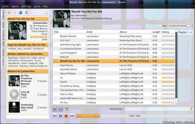
Task: Click the home icon in Context panel
Action: (20, 12)
